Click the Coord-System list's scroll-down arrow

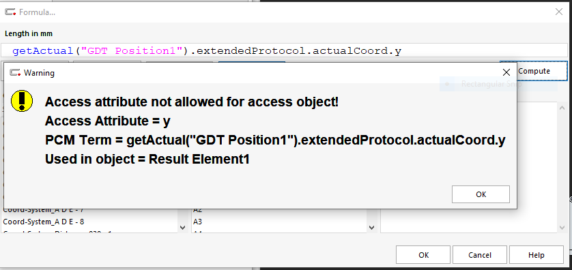point(183,227)
